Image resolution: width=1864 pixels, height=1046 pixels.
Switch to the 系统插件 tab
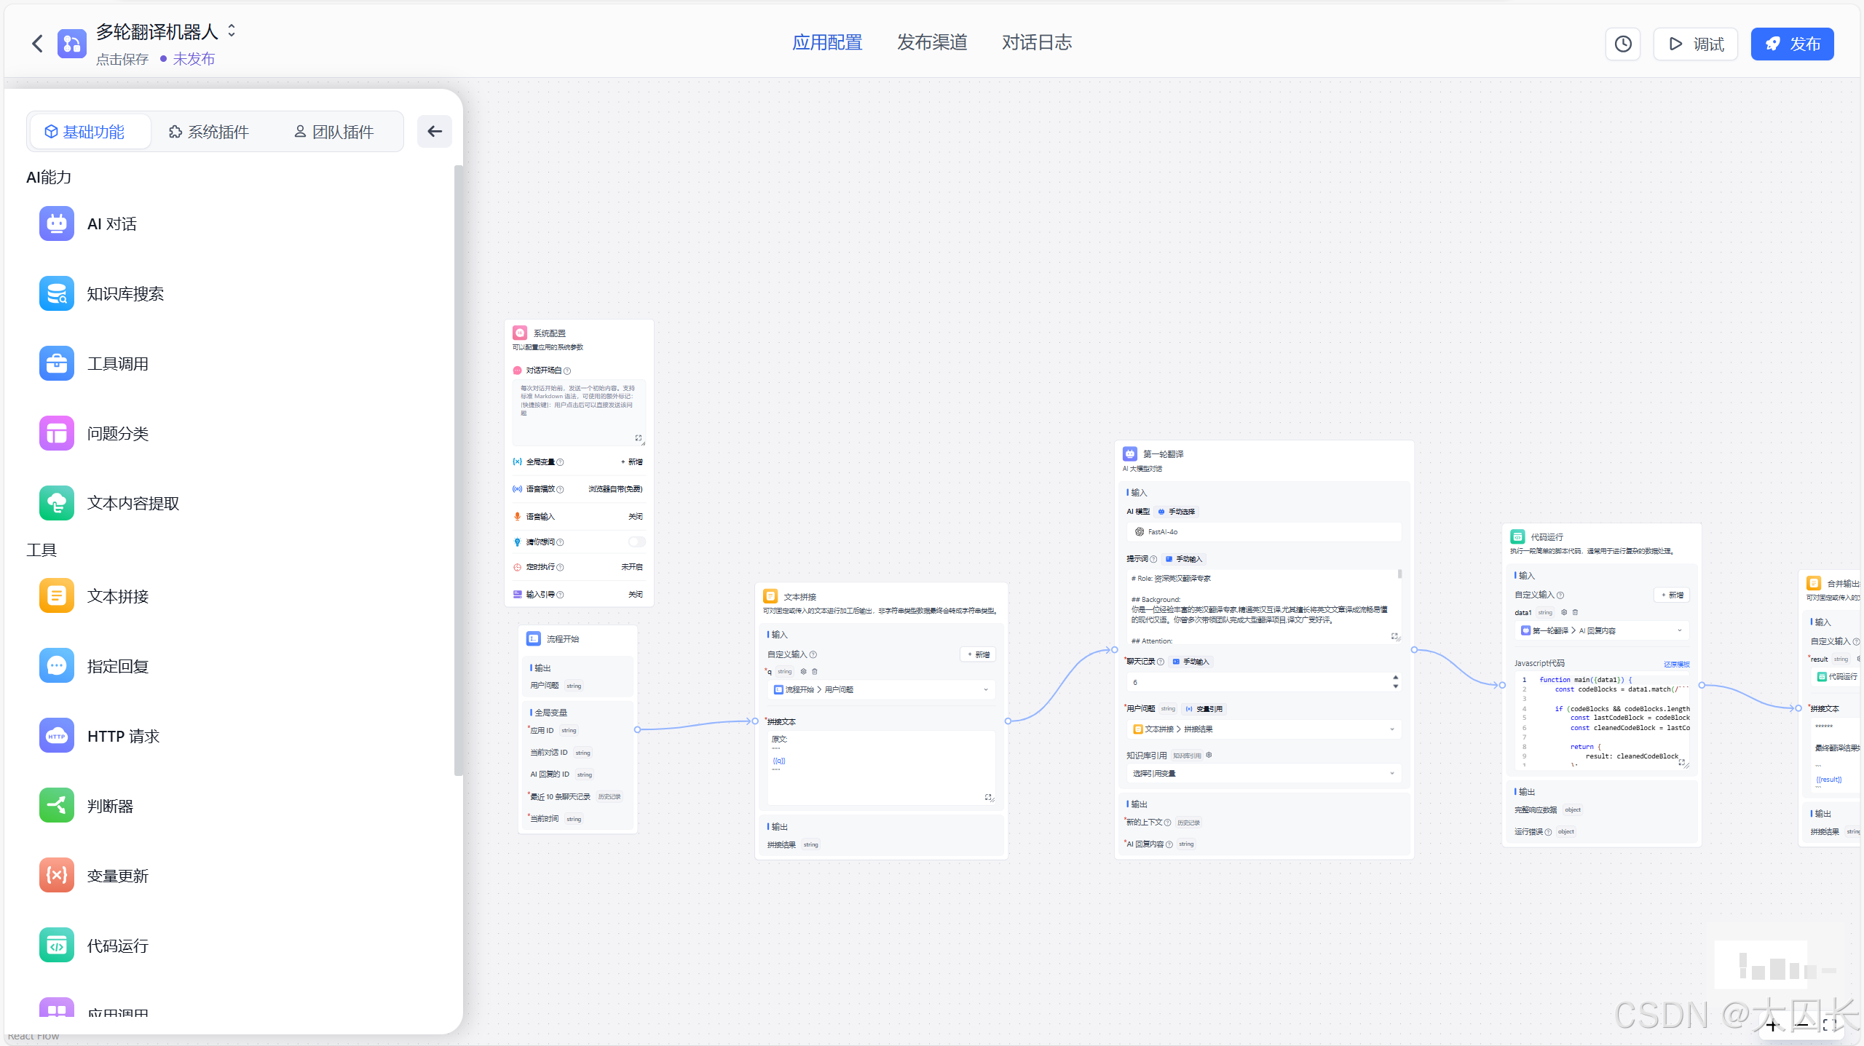click(209, 132)
